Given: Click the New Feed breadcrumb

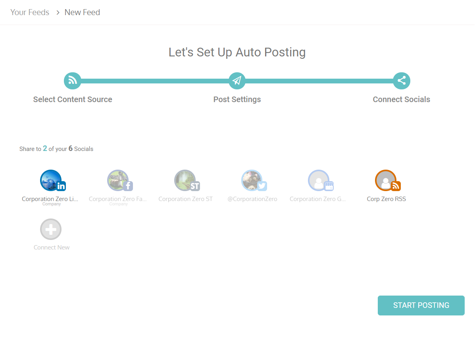Looking at the screenshot, I should (82, 12).
